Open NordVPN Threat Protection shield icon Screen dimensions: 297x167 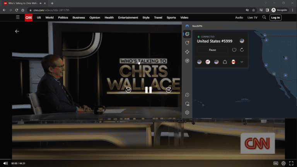pyautogui.click(x=187, y=43)
